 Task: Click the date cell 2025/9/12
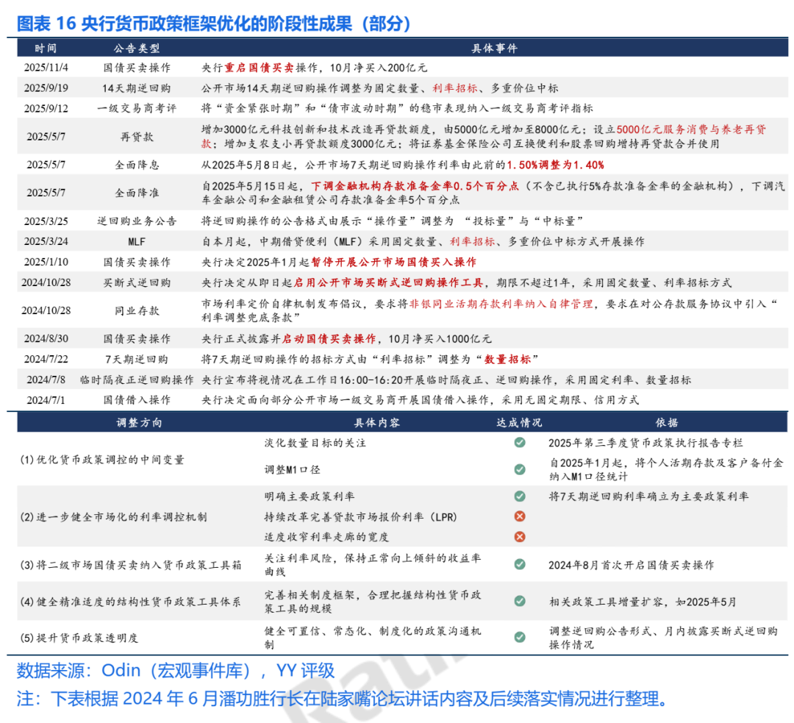pyautogui.click(x=46, y=108)
